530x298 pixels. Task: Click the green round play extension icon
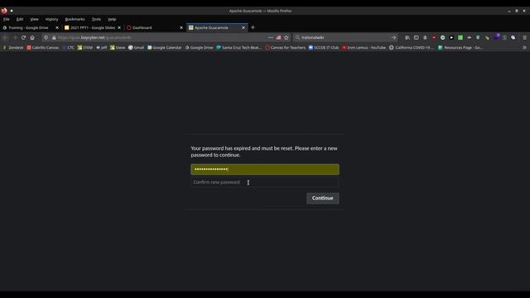coord(442,37)
